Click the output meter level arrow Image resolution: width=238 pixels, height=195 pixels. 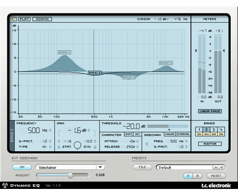click(224, 50)
